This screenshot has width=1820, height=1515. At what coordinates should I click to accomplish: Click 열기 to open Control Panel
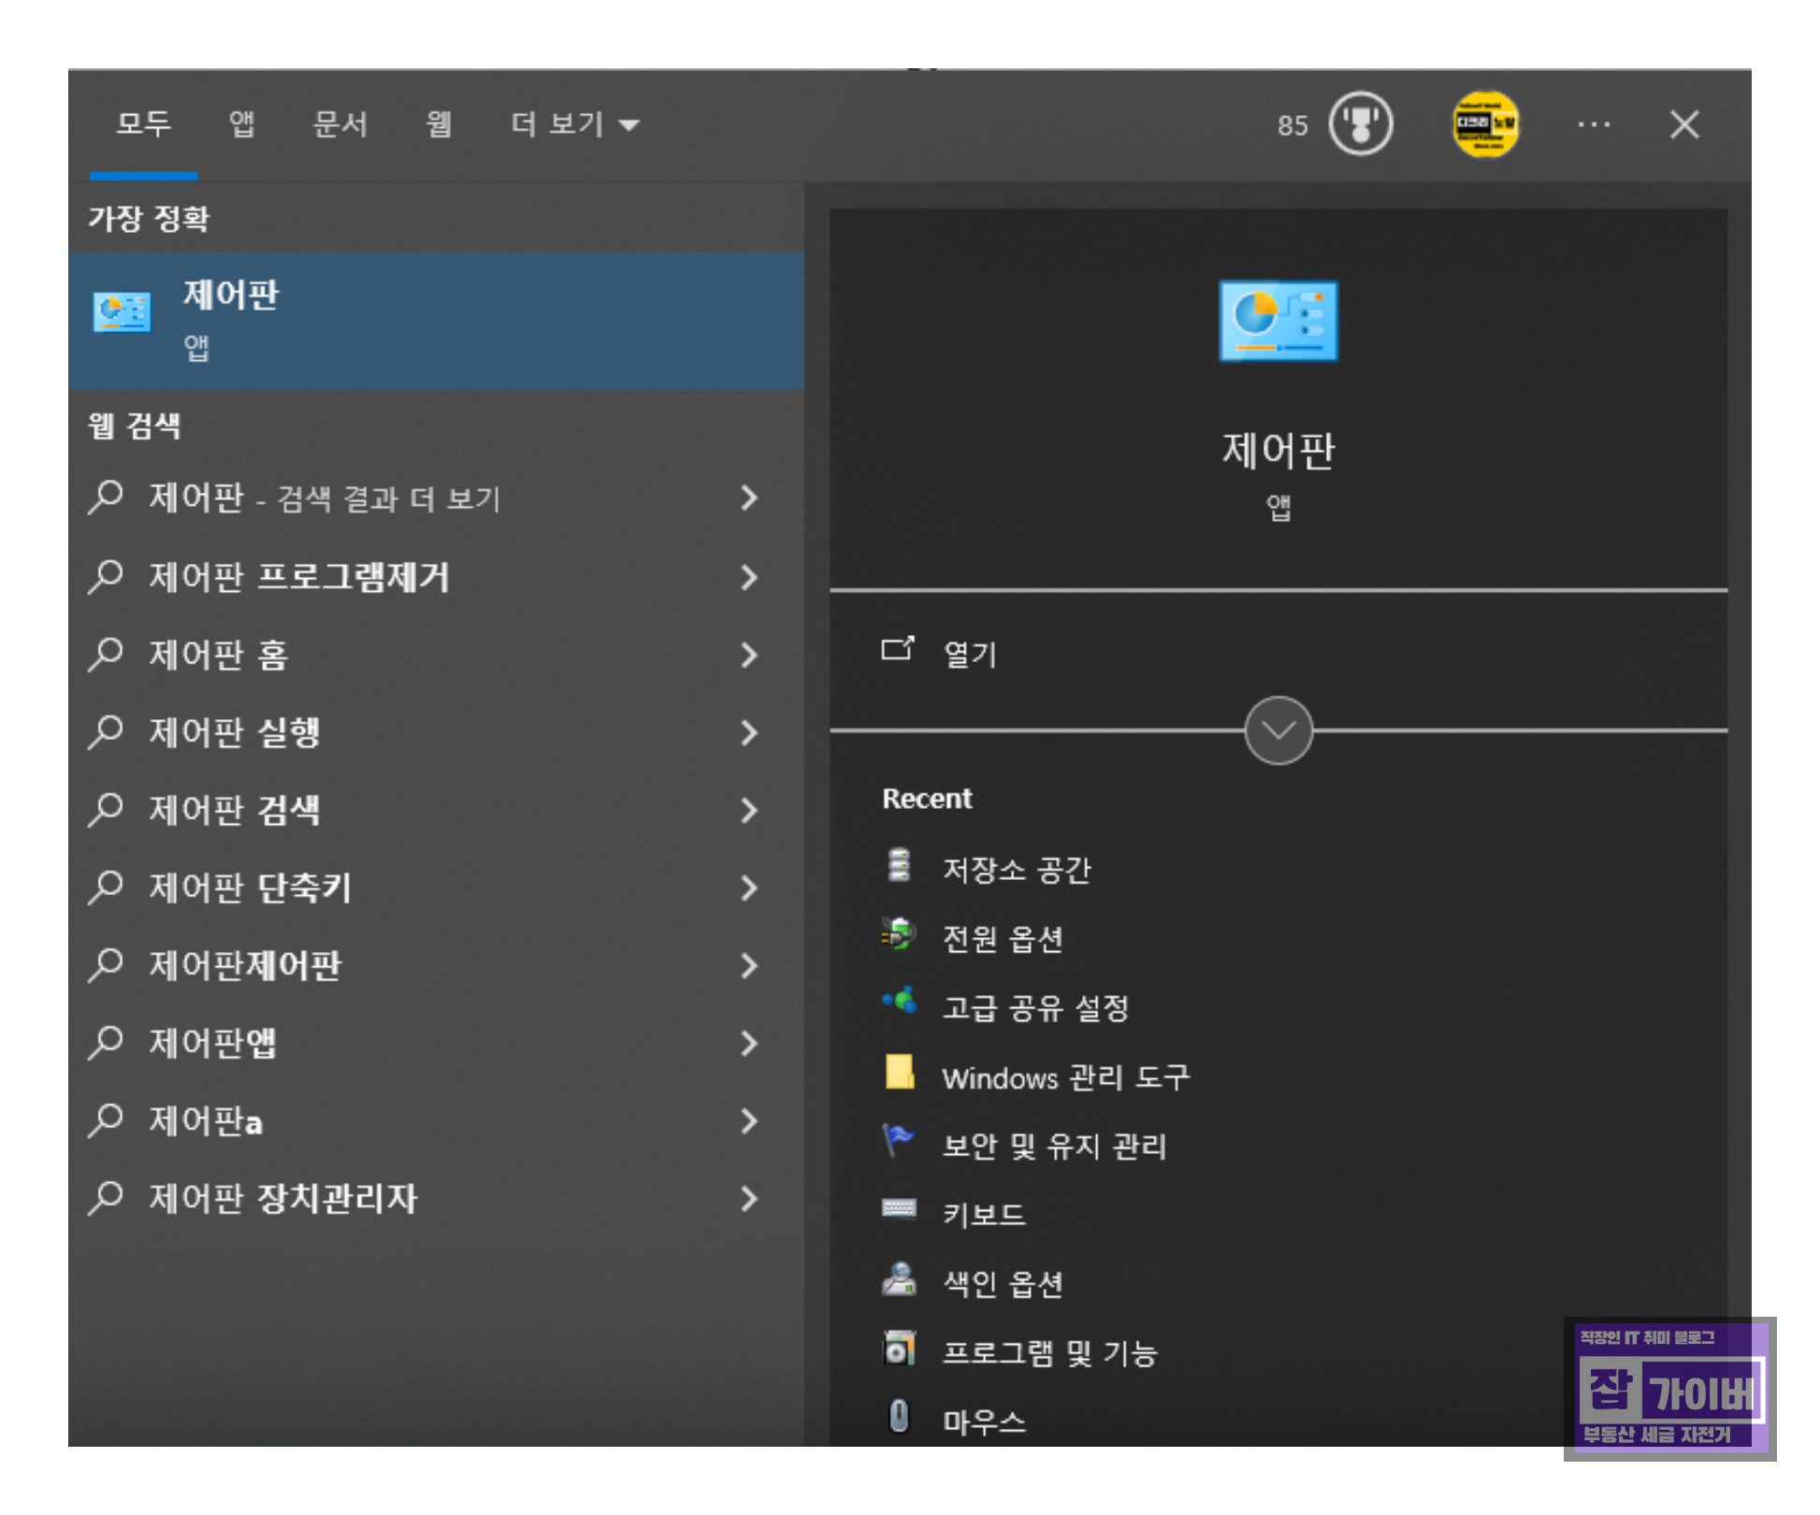click(x=969, y=653)
